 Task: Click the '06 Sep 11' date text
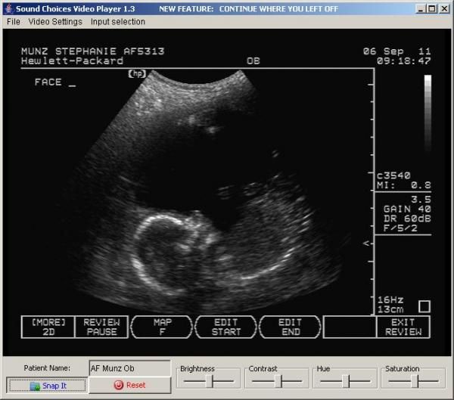(397, 51)
